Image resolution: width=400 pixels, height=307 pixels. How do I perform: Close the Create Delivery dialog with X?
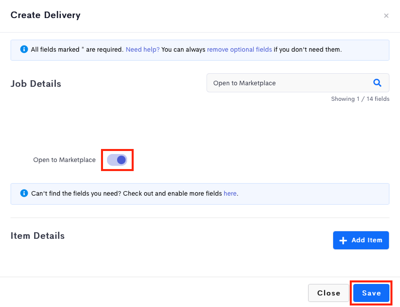click(386, 16)
